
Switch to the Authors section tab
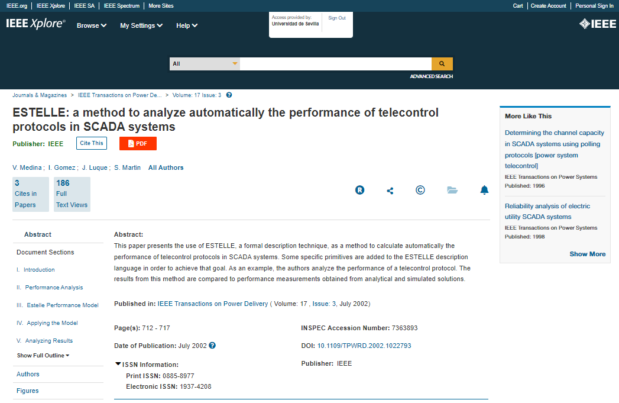tap(28, 374)
